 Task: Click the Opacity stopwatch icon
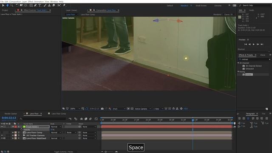(22, 130)
